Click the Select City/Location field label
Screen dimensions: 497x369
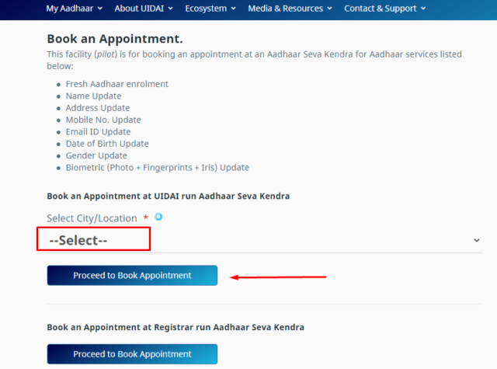(x=92, y=218)
